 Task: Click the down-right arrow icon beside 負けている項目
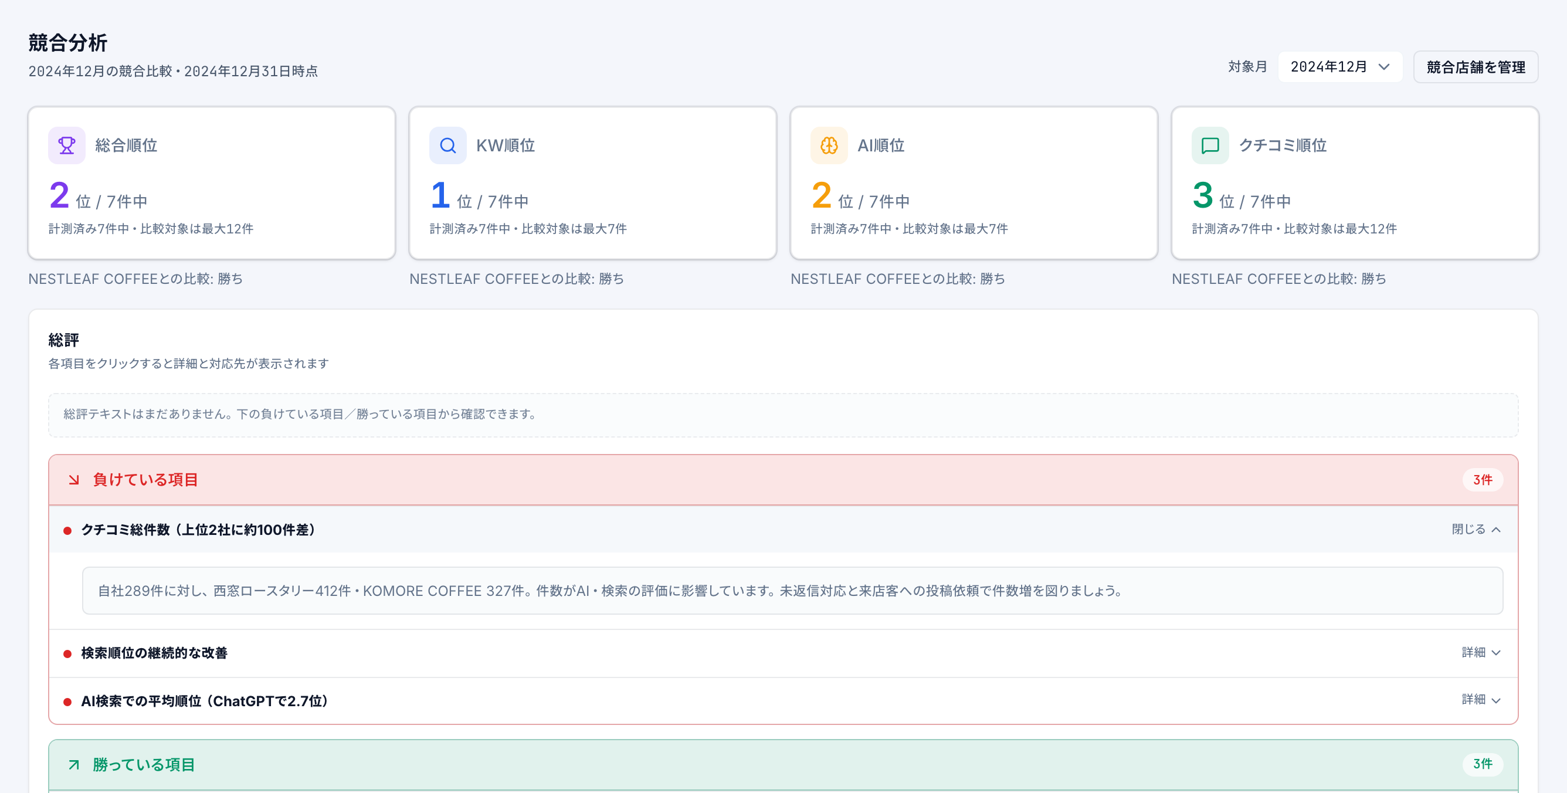click(x=74, y=480)
